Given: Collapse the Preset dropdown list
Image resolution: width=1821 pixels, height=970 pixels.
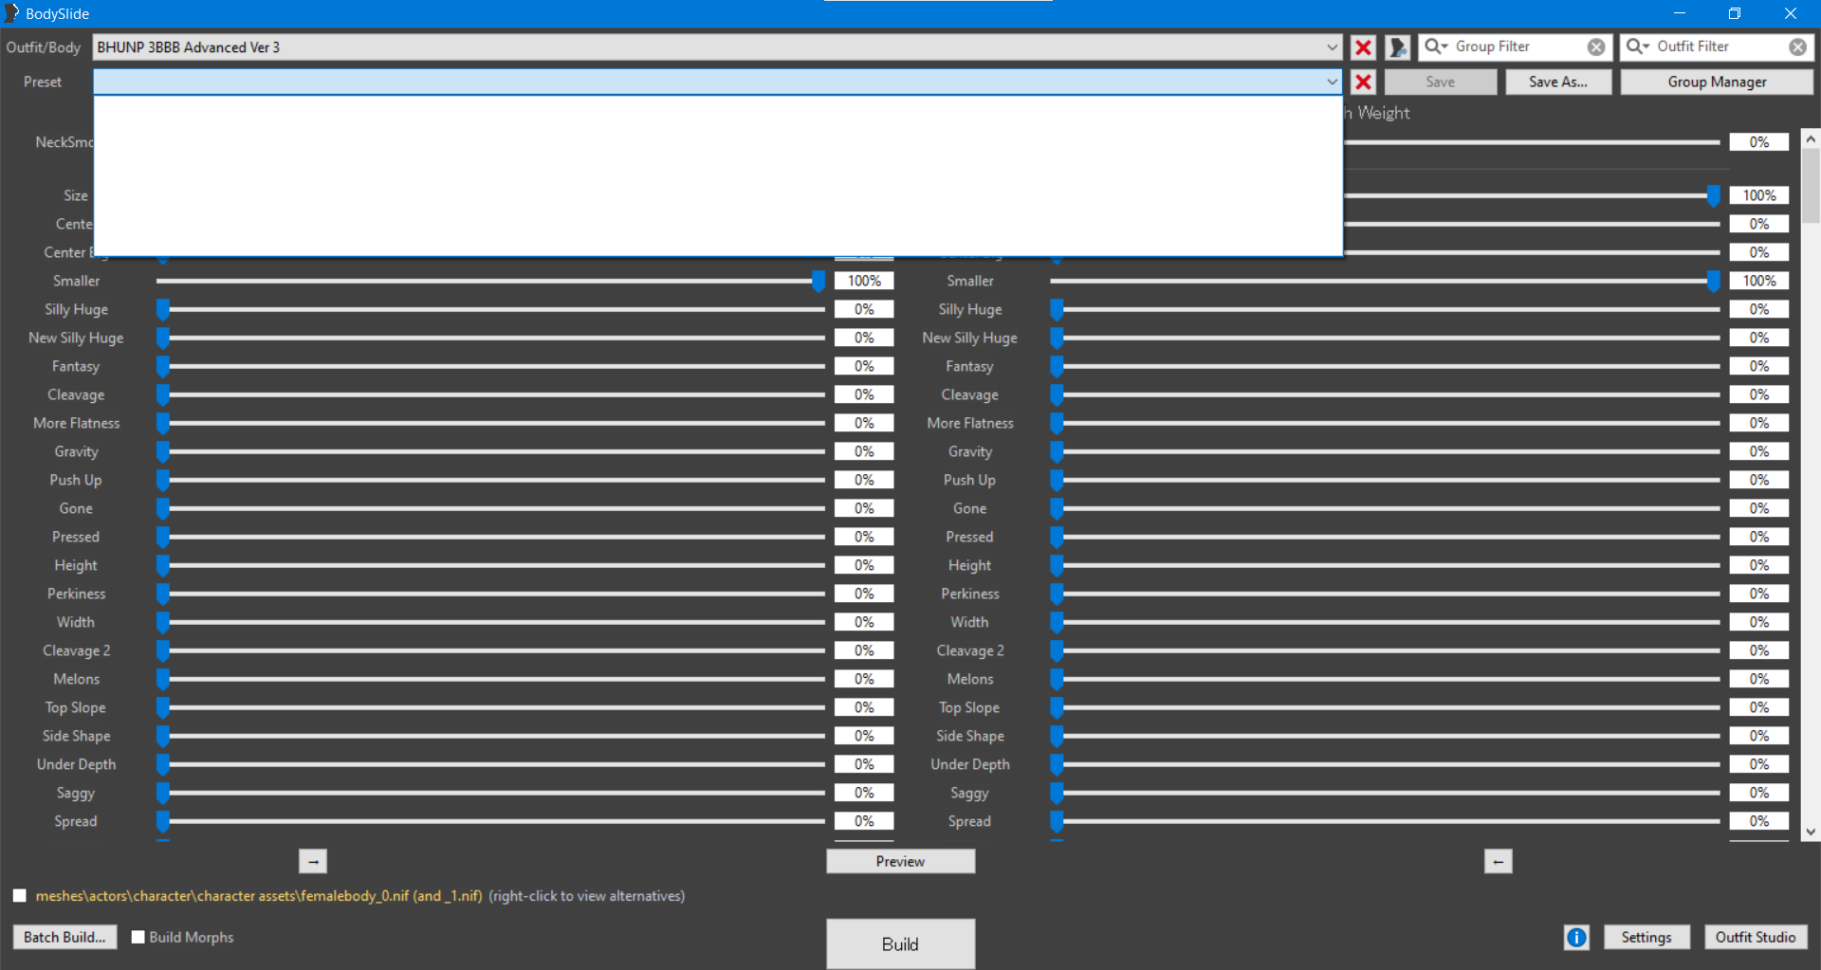Looking at the screenshot, I should (1332, 82).
